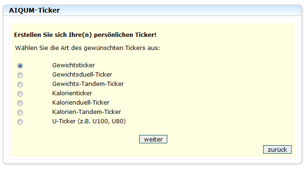This screenshot has height=169, width=307.
Task: Select the Kalorien-Tandem-Ticker radio button
Action: pyautogui.click(x=20, y=113)
